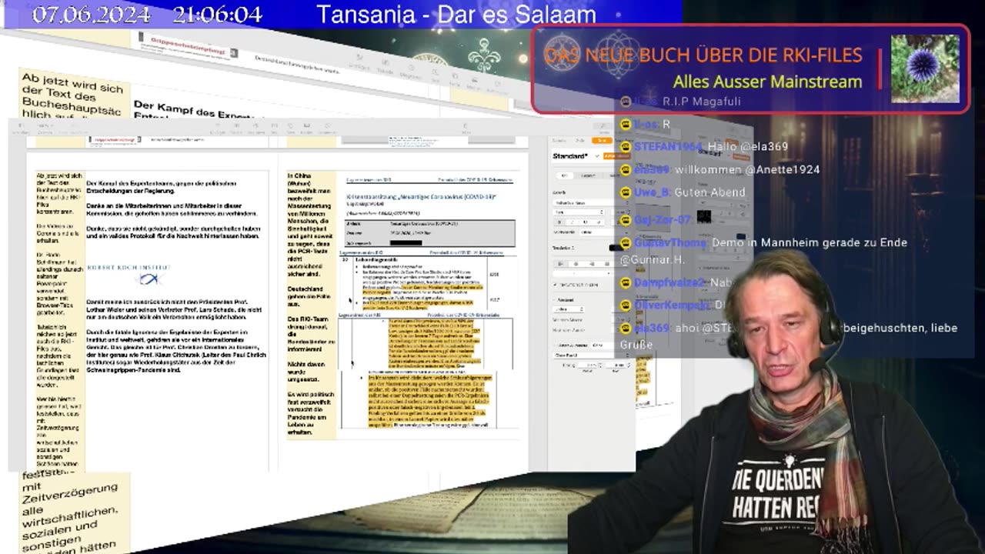Screen dimensions: 985x554
Task: Click the Medien icon in tilted back window
Action: click(474, 83)
